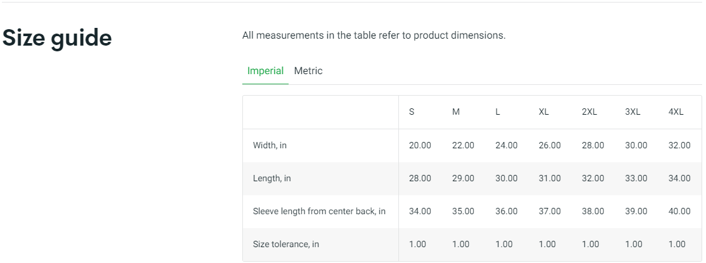Click the XL size column header
The width and height of the screenshot is (706, 263).
click(x=544, y=112)
